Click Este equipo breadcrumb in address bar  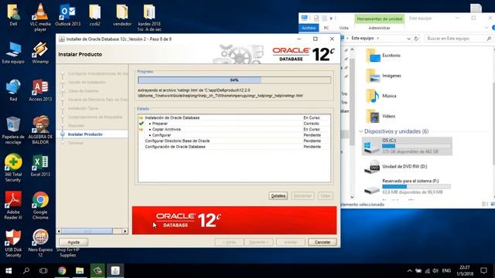tap(363, 38)
